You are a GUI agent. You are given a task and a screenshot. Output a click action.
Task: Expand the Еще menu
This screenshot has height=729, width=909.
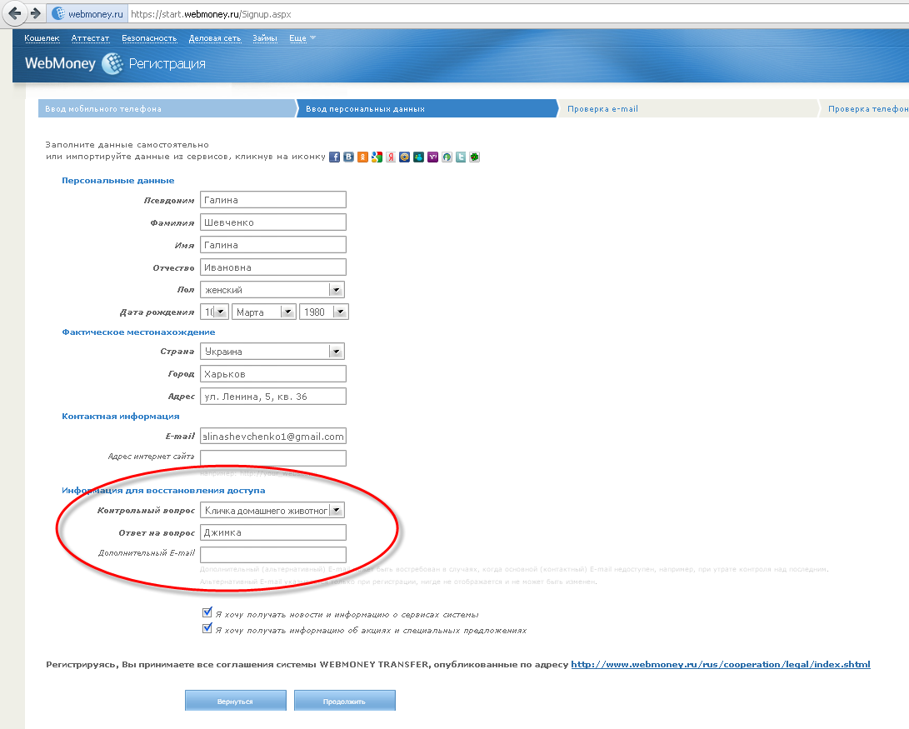pyautogui.click(x=302, y=38)
